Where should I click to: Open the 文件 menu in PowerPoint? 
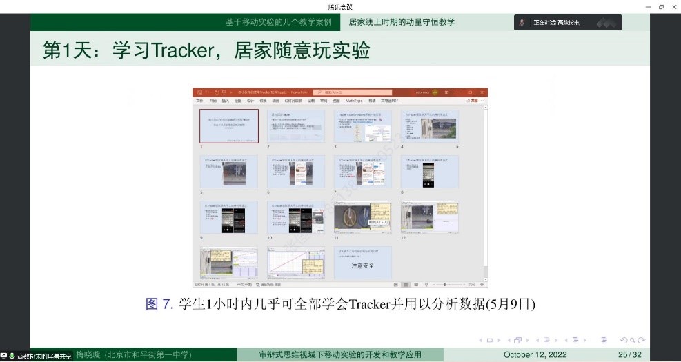(x=199, y=101)
